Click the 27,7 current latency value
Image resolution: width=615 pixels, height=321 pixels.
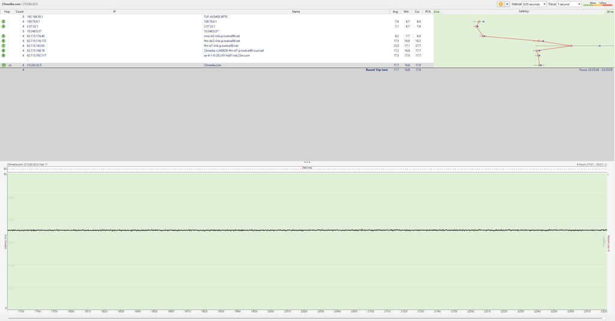(418, 46)
